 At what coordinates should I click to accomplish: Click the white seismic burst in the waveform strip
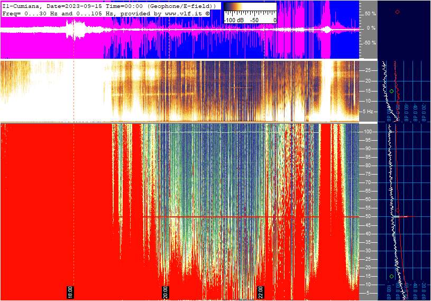(x=76, y=30)
